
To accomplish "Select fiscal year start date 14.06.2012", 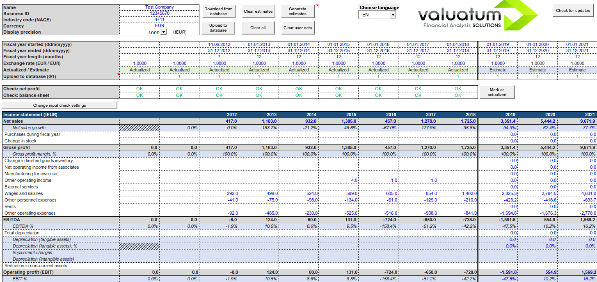I will 219,44.
